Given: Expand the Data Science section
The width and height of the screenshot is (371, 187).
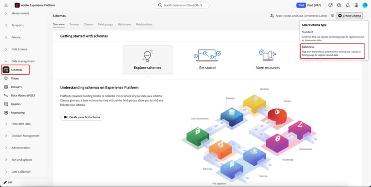Looking at the screenshot, I should click(x=6, y=49).
